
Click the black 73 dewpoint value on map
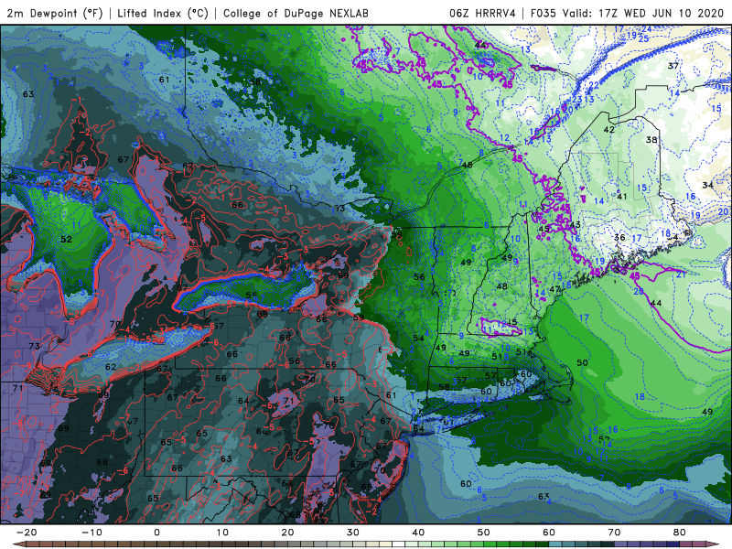pos(34,347)
